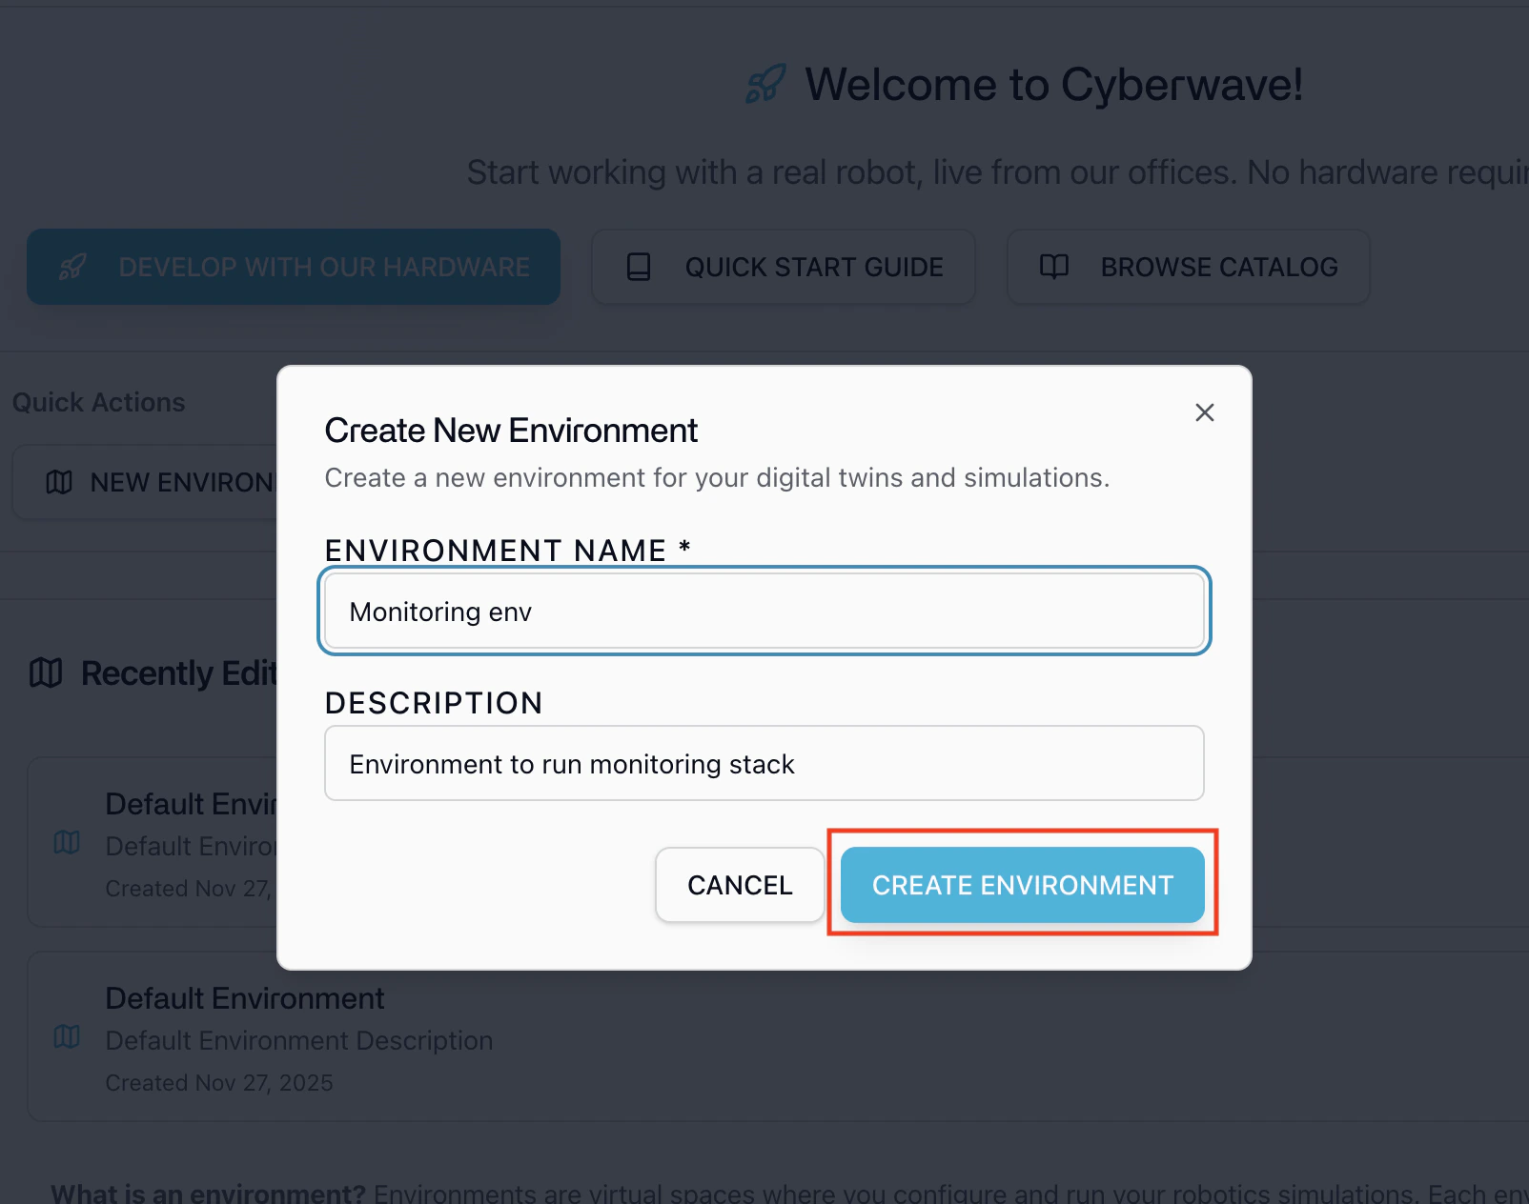Open the Default Environment card with description
This screenshot has height=1204, width=1529.
[778, 1036]
